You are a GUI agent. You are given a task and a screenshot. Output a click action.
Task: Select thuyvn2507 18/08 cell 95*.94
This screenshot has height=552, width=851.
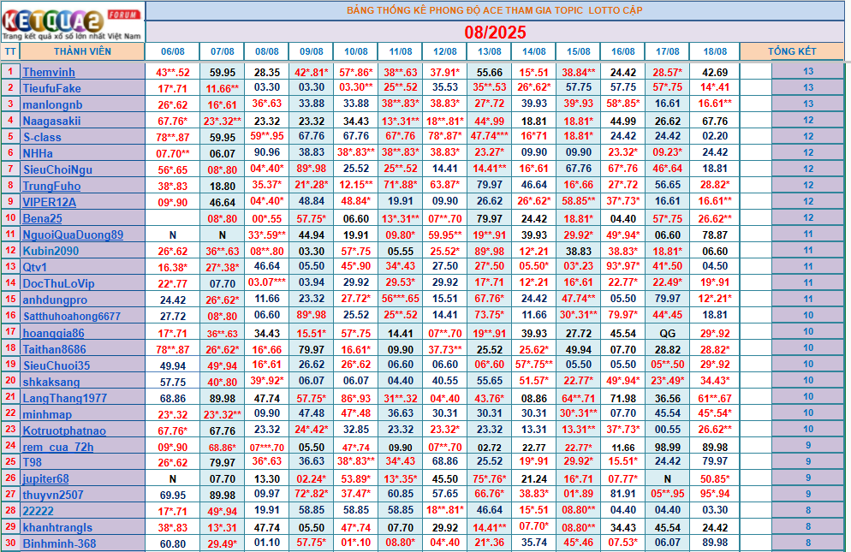(x=715, y=494)
